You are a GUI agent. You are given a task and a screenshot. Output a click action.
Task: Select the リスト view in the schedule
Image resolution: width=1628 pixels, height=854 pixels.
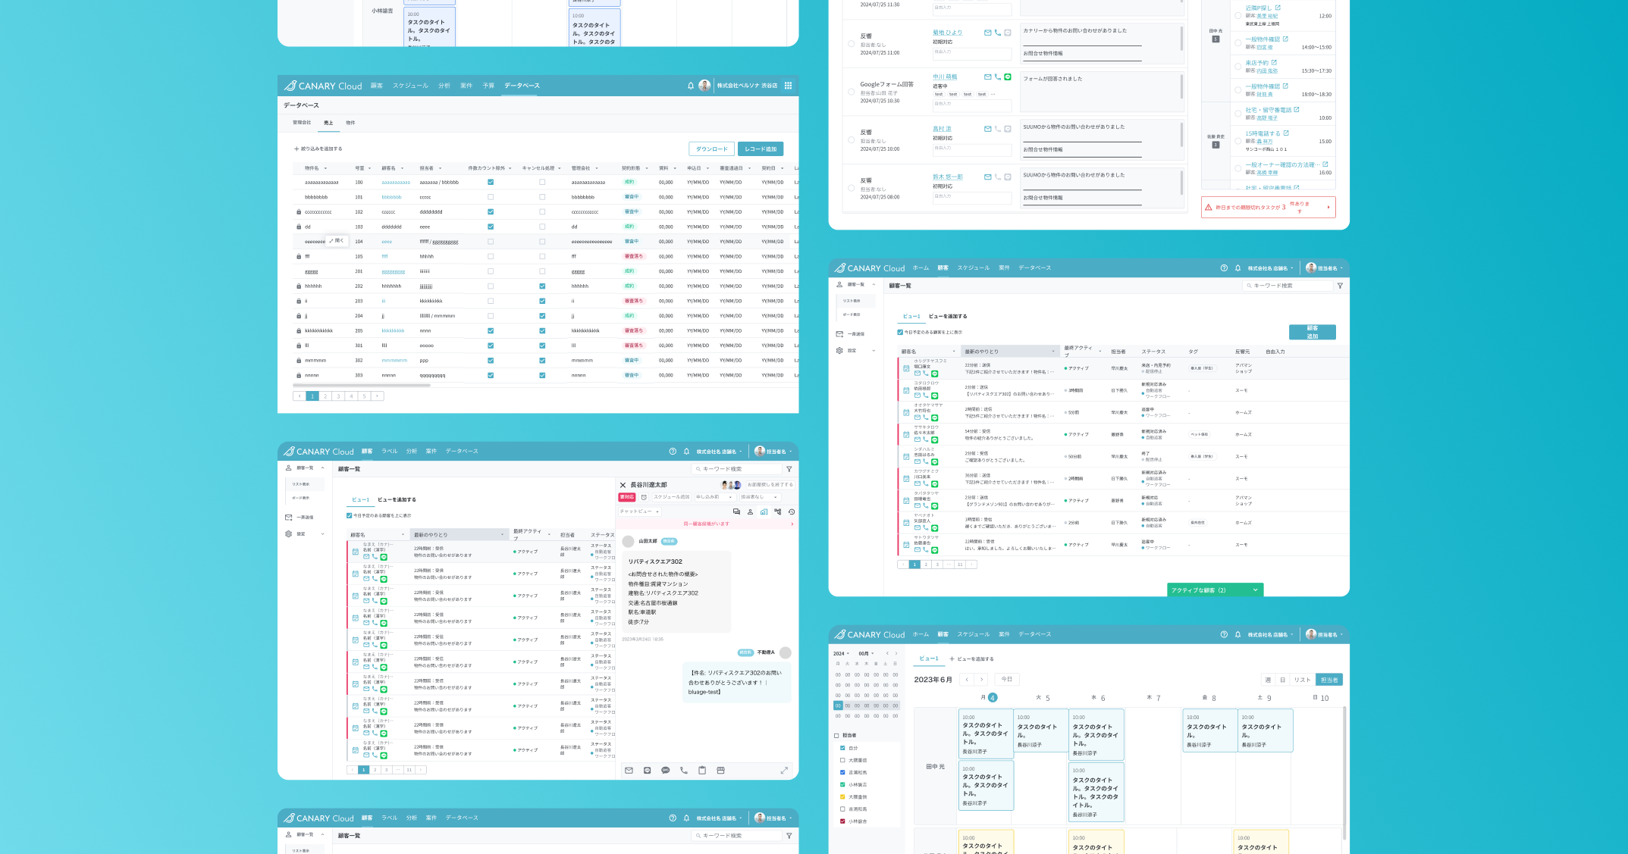(1302, 680)
